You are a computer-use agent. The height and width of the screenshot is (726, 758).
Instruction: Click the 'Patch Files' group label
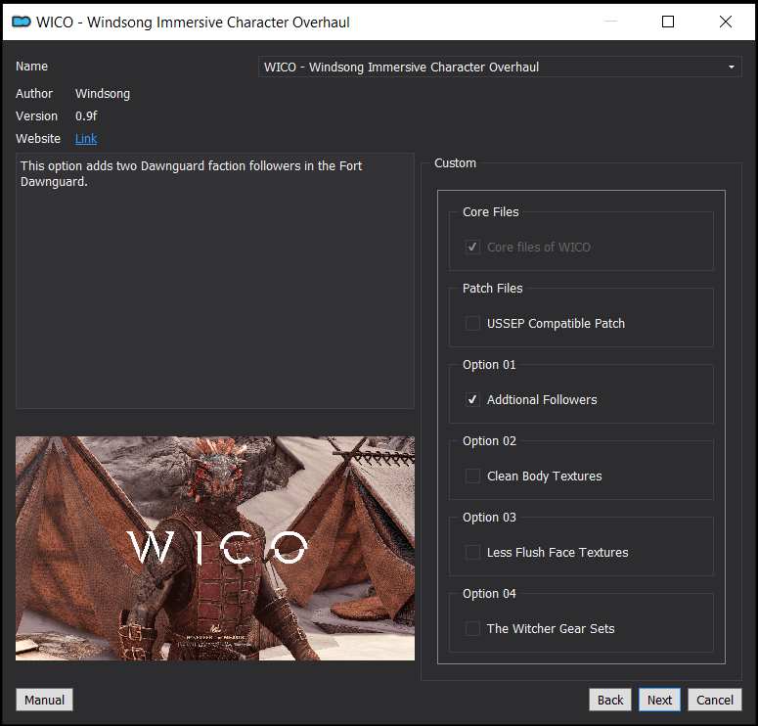click(493, 289)
